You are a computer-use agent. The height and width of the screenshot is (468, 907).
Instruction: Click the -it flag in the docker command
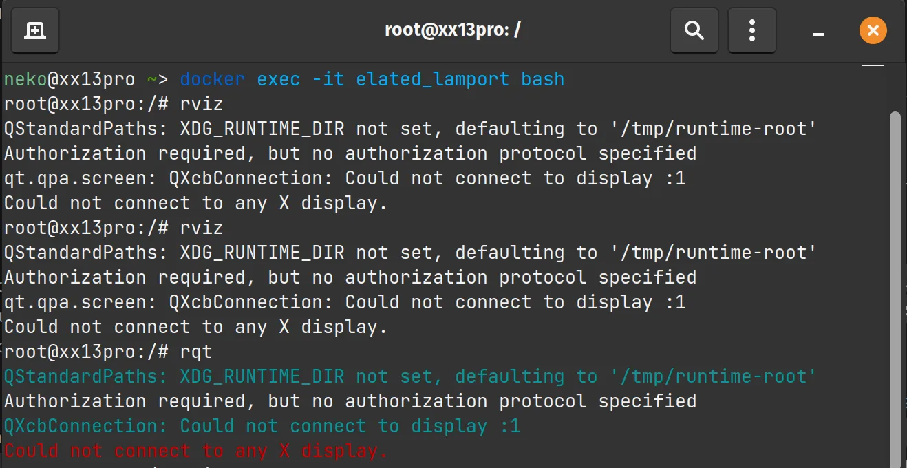pos(328,79)
